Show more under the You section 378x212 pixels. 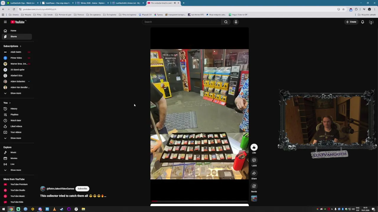17,138
